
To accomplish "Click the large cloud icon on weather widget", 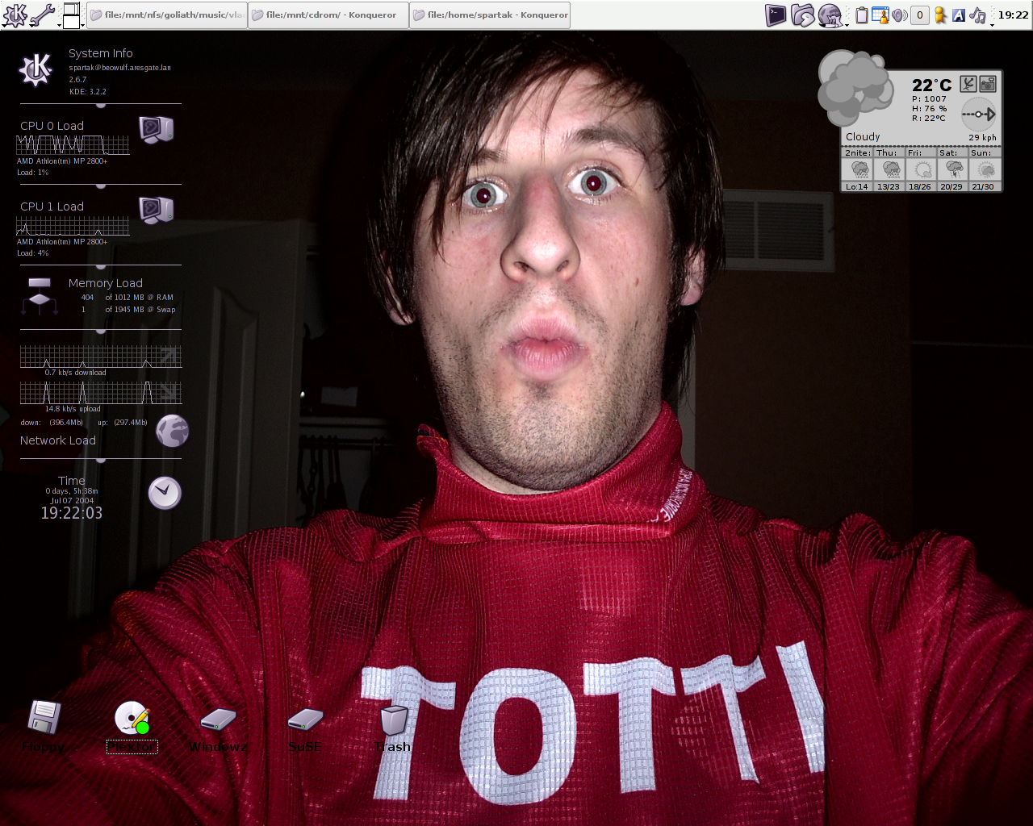I will tap(854, 87).
